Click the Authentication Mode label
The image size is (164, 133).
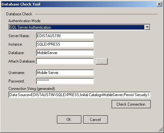click(25, 21)
